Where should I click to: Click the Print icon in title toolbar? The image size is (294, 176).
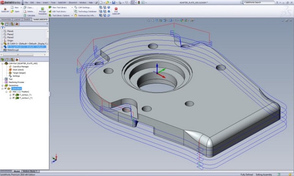(120, 2)
